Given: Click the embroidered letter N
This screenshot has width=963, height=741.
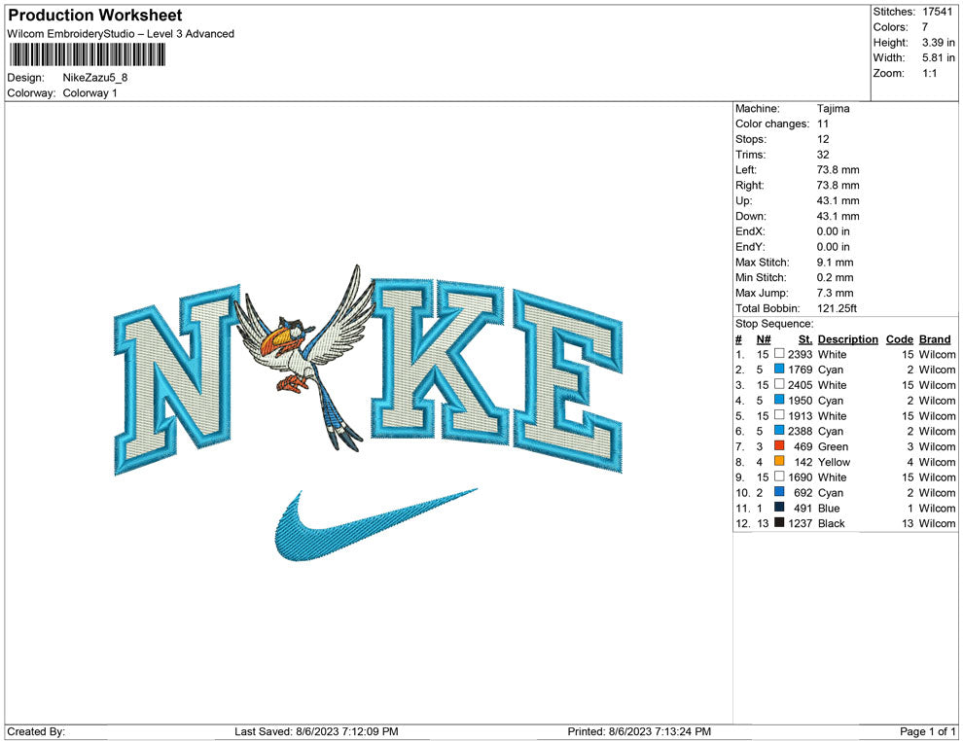Looking at the screenshot, I should tap(177, 379).
